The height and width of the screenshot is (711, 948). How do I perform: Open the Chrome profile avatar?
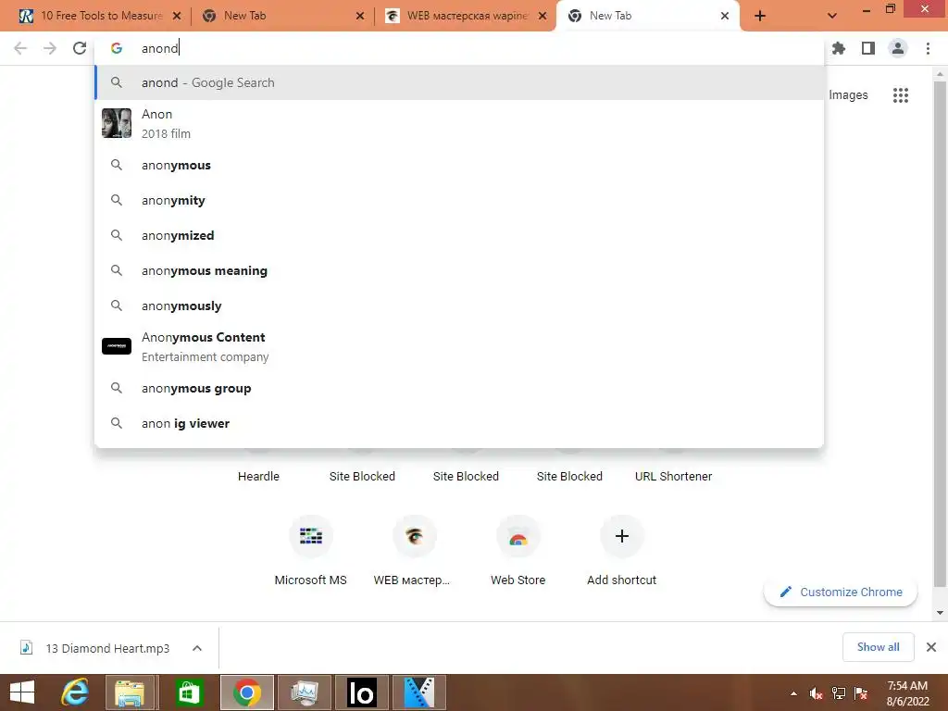click(898, 48)
